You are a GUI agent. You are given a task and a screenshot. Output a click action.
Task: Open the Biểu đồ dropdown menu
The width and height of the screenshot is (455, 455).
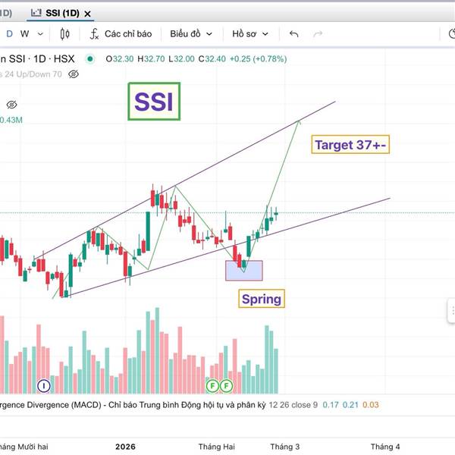point(191,34)
